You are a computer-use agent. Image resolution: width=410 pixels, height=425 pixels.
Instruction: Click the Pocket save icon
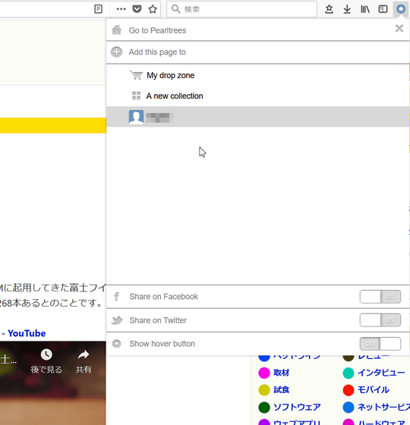click(137, 9)
